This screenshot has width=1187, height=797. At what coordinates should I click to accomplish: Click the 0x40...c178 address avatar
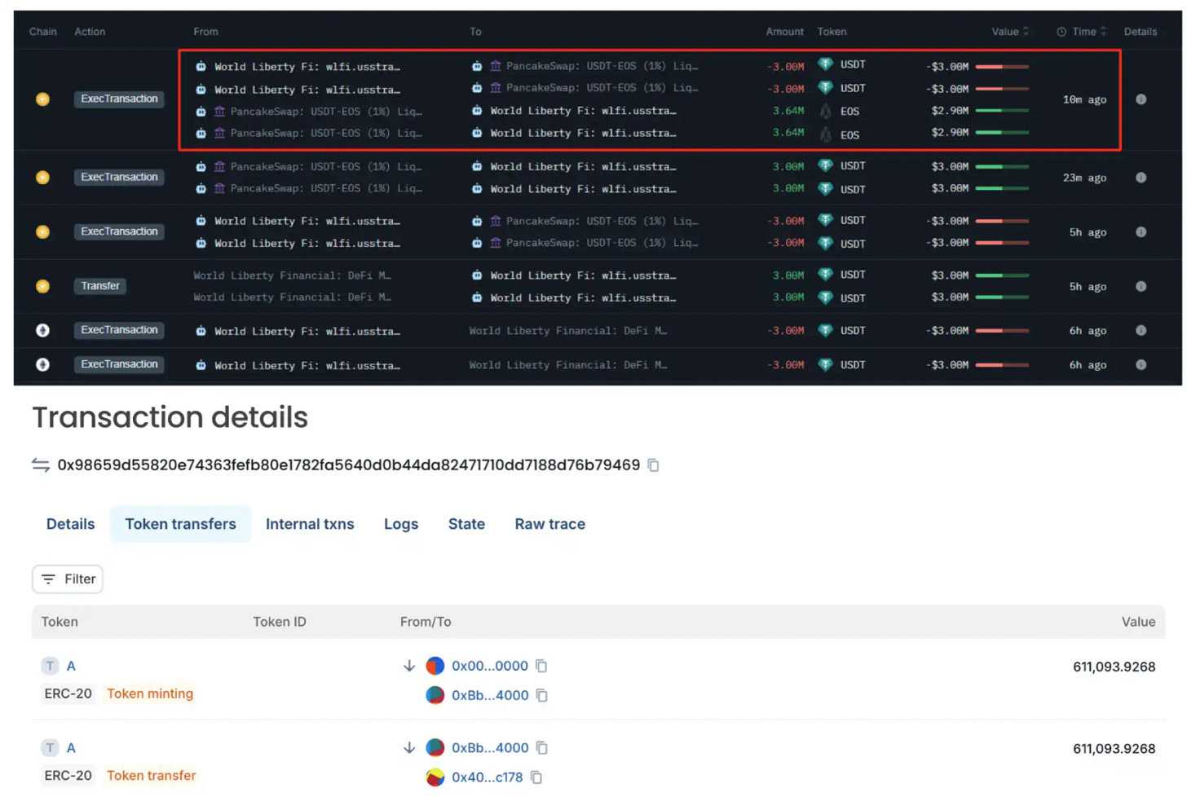[435, 777]
